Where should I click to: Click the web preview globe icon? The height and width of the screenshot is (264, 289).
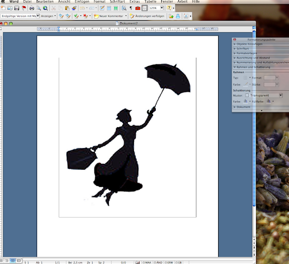[45, 8]
